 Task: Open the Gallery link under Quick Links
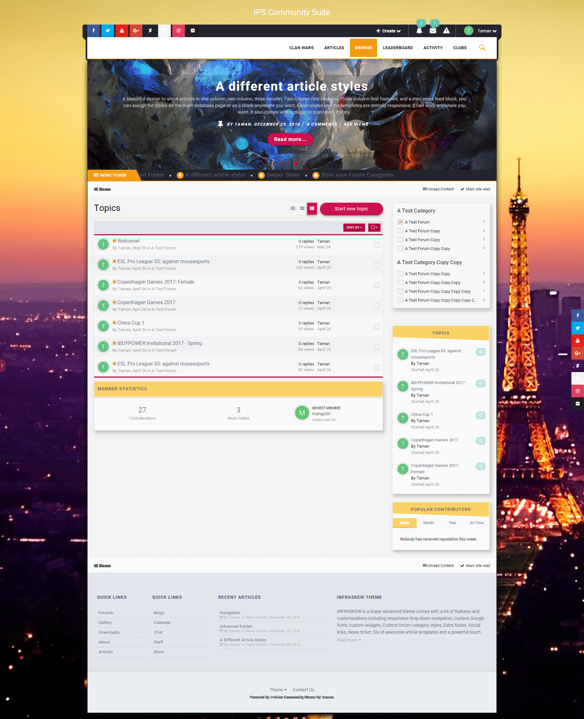(x=105, y=623)
